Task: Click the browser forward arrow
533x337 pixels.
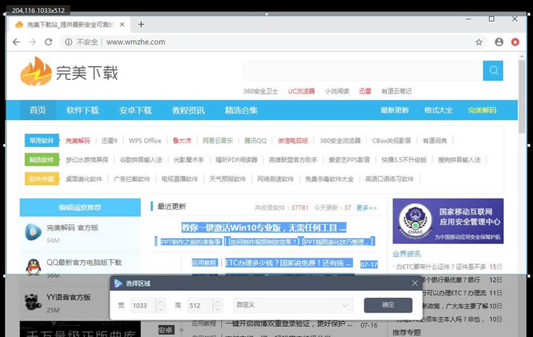Action: 32,42
